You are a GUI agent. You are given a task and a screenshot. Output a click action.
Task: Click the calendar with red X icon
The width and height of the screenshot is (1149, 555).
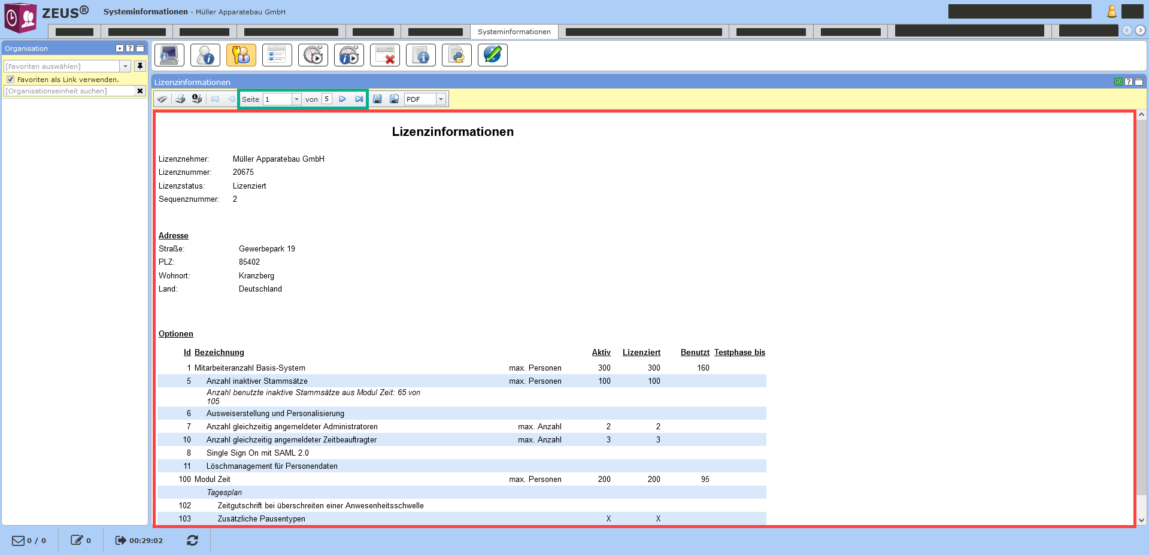click(385, 55)
